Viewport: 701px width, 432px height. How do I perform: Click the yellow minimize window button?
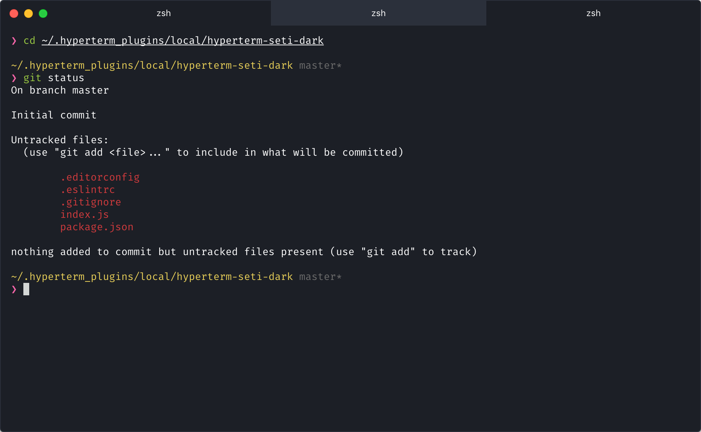(28, 14)
